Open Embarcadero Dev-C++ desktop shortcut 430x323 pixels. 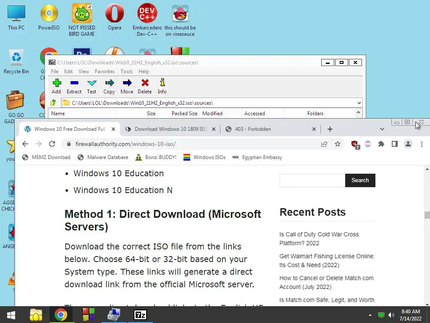click(x=147, y=20)
